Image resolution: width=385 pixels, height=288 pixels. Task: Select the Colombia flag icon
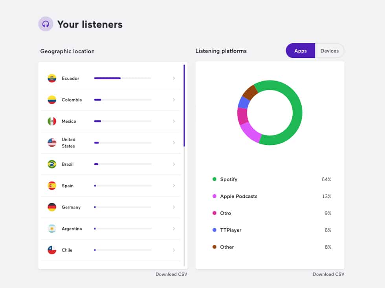[x=51, y=100]
